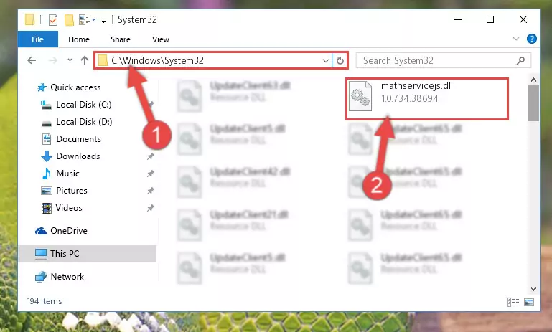
Task: Open Downloads in Quick access
Action: [78, 156]
